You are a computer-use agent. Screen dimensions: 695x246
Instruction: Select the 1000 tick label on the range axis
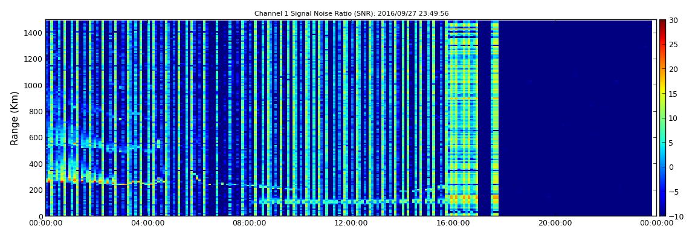[x=33, y=85]
